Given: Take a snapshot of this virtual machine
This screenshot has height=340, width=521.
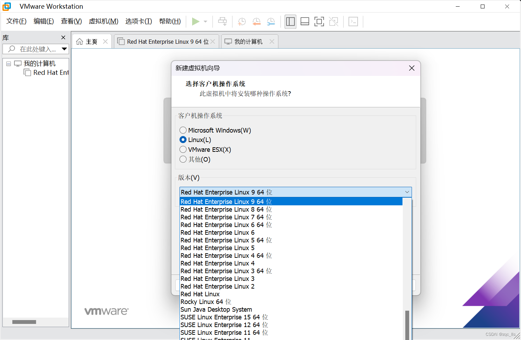Looking at the screenshot, I should 242,22.
